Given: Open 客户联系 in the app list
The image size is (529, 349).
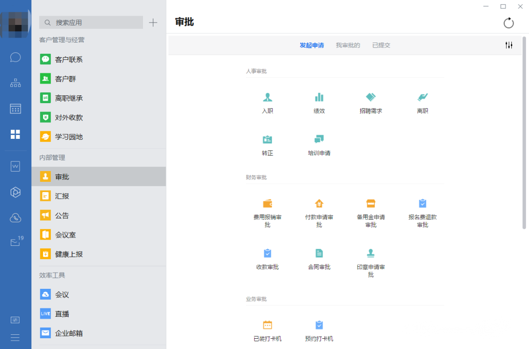Looking at the screenshot, I should (69, 60).
